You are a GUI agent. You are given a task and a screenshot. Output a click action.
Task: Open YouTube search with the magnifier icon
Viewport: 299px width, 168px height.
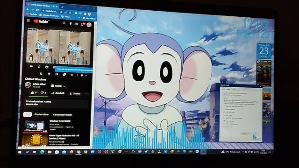(x=64, y=23)
